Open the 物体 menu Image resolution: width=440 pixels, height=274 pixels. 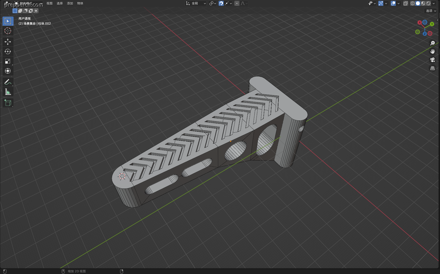coord(80,3)
